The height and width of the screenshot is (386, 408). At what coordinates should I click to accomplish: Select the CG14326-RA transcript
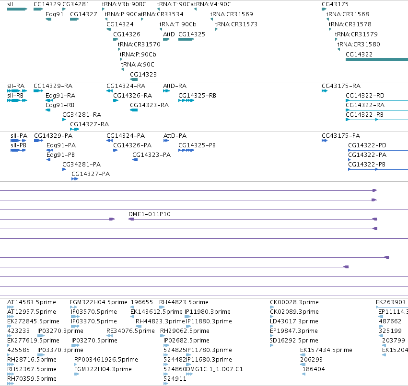(116, 100)
